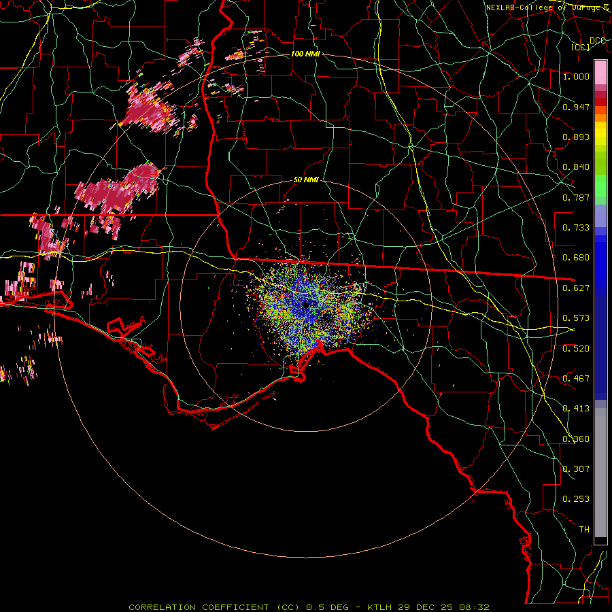The width and height of the screenshot is (612, 612).
Task: Click the 0.307 scale value
Action: (576, 469)
